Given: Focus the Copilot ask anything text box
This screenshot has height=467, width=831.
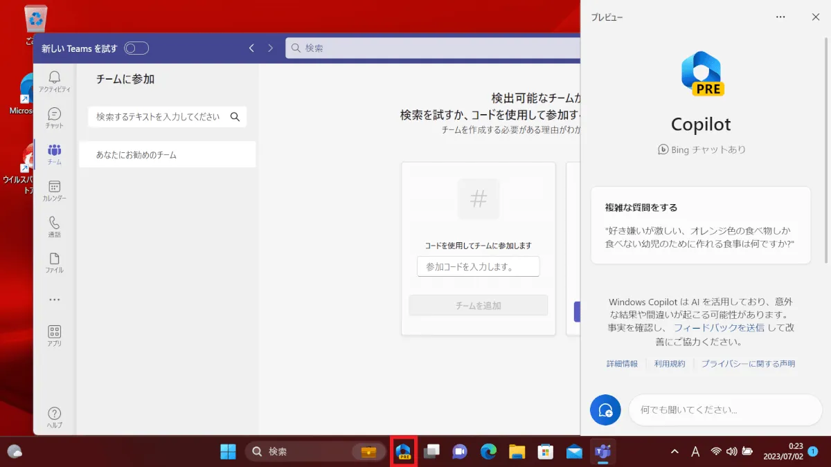Looking at the screenshot, I should point(724,410).
